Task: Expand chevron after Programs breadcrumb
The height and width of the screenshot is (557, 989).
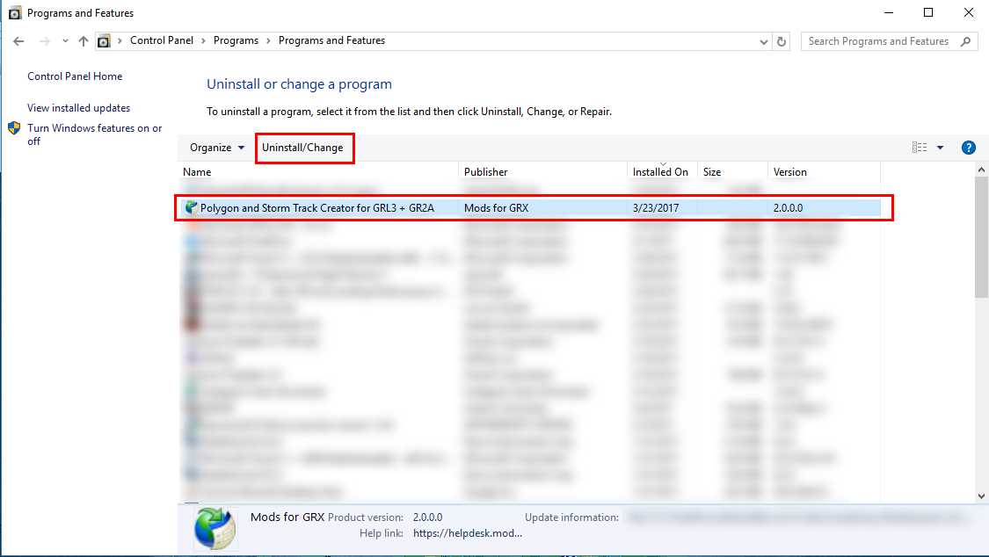Action: pos(268,41)
